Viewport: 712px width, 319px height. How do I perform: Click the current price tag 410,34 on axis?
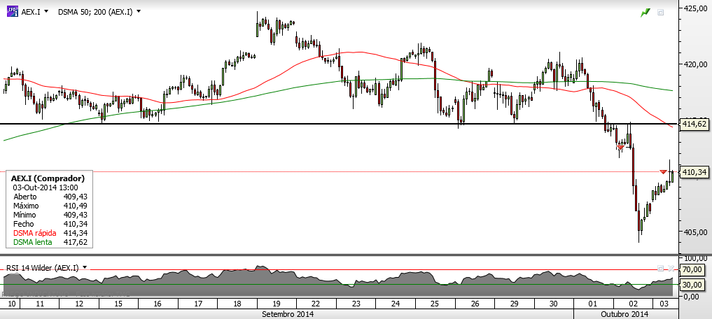pos(693,171)
